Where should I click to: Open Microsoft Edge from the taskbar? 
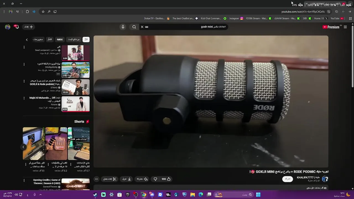point(201,195)
